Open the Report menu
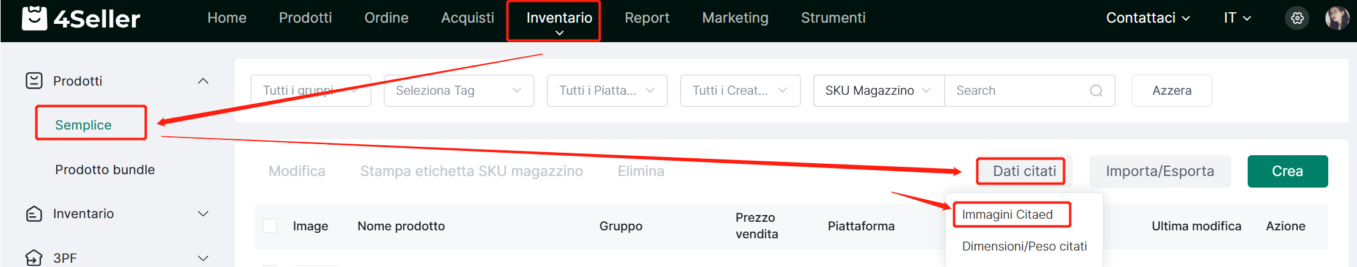 (647, 18)
